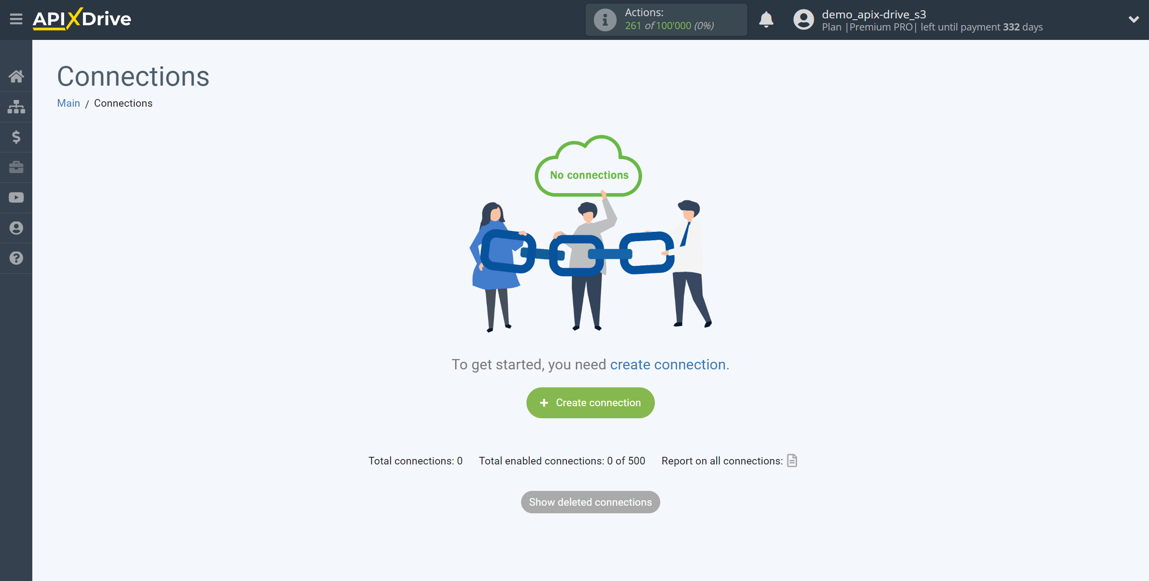Navigate to Main breadcrumb link
Screen dimensions: 1149x581
[x=68, y=103]
